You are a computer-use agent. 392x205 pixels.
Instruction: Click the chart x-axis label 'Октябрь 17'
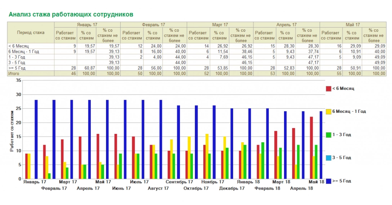coord(196,188)
